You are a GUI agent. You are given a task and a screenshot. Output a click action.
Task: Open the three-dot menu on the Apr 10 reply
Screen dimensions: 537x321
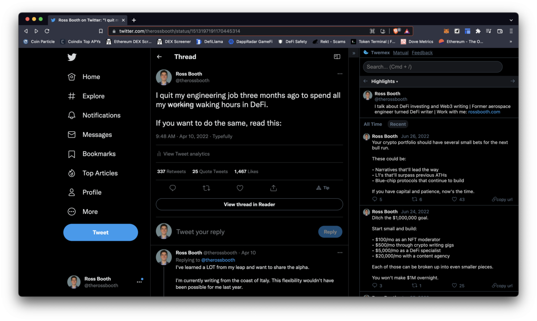[x=340, y=253]
